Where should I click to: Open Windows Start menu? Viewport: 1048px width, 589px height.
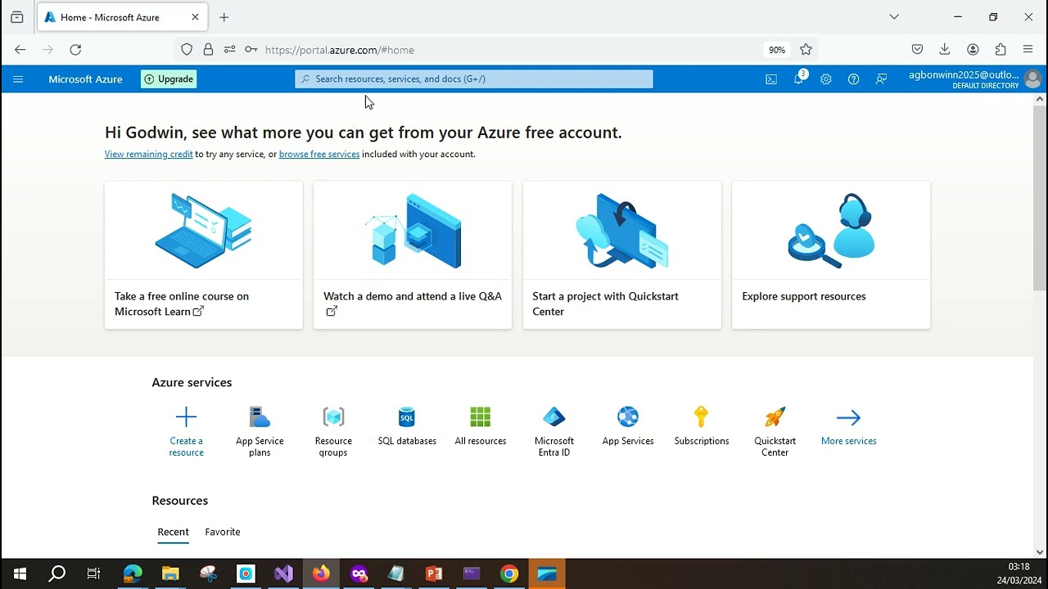[x=20, y=574]
